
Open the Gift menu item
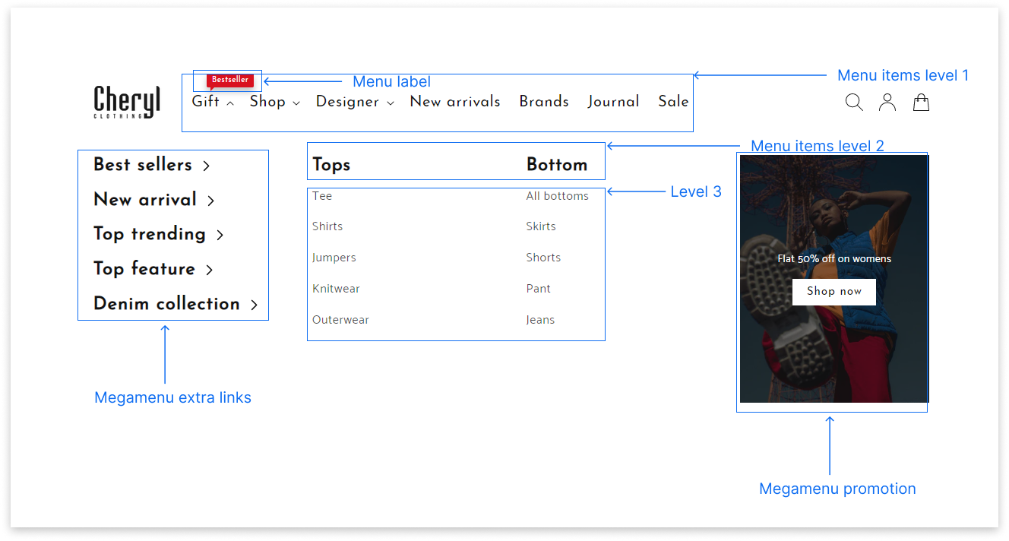(205, 102)
